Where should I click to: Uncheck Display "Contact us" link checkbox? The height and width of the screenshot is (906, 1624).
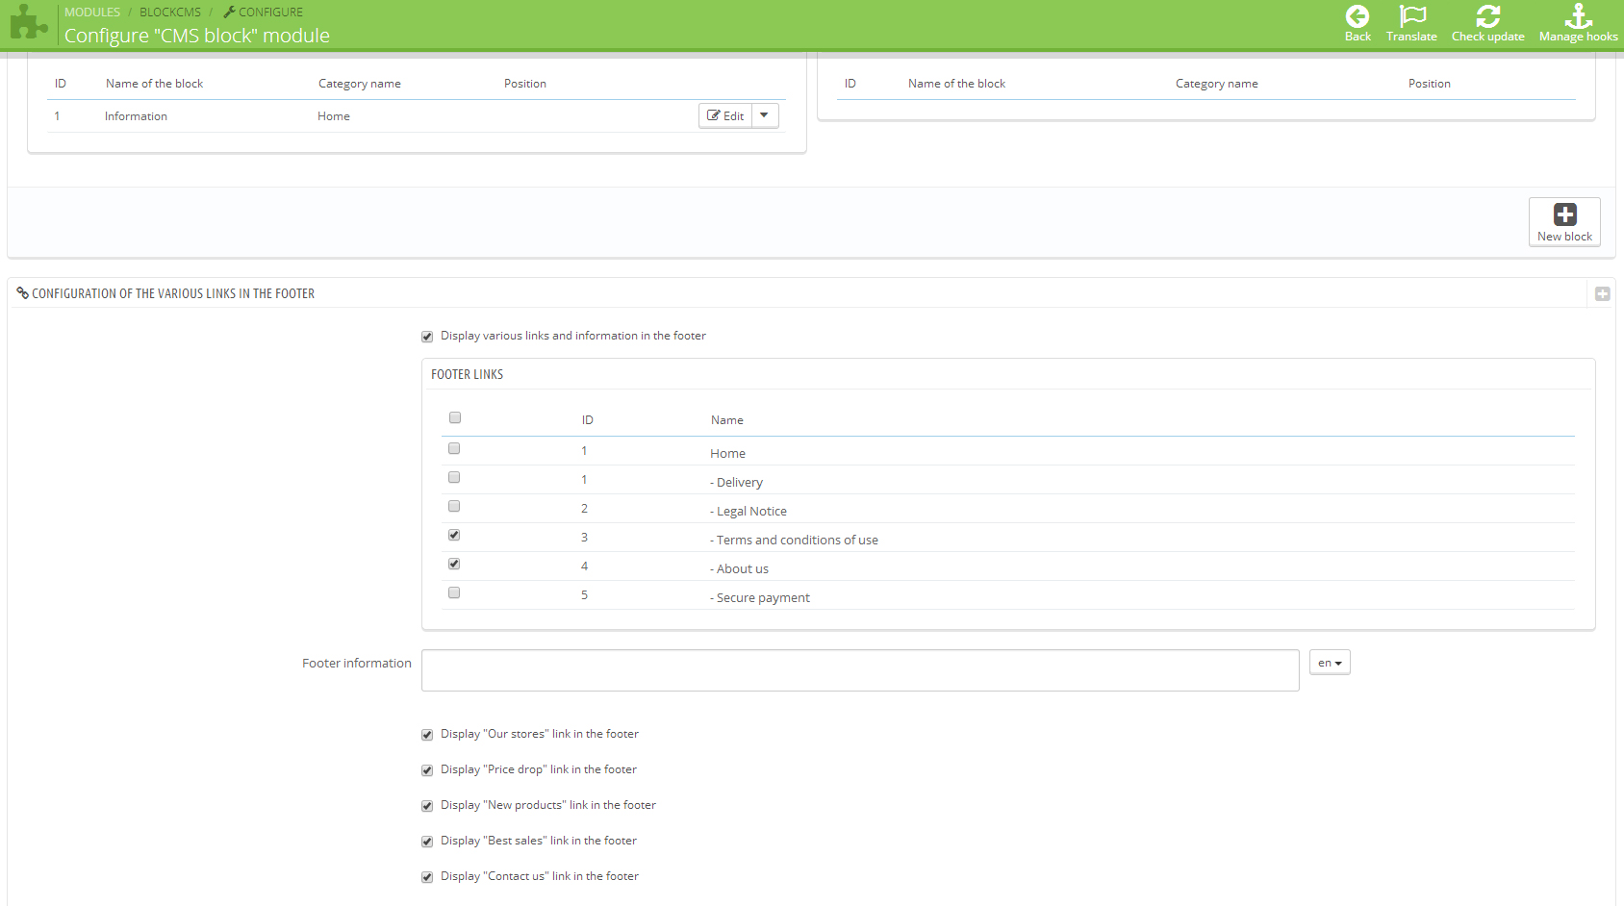pyautogui.click(x=427, y=877)
